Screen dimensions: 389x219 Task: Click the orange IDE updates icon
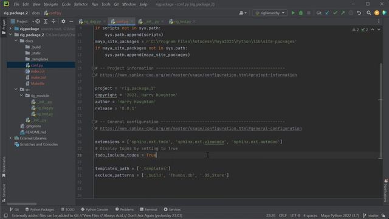pos(377,13)
